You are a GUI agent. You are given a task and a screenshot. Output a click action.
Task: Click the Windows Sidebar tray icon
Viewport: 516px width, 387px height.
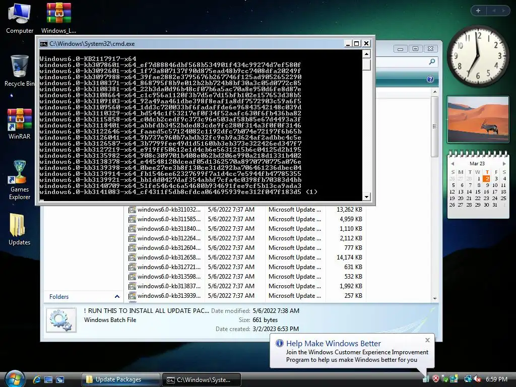click(x=454, y=379)
